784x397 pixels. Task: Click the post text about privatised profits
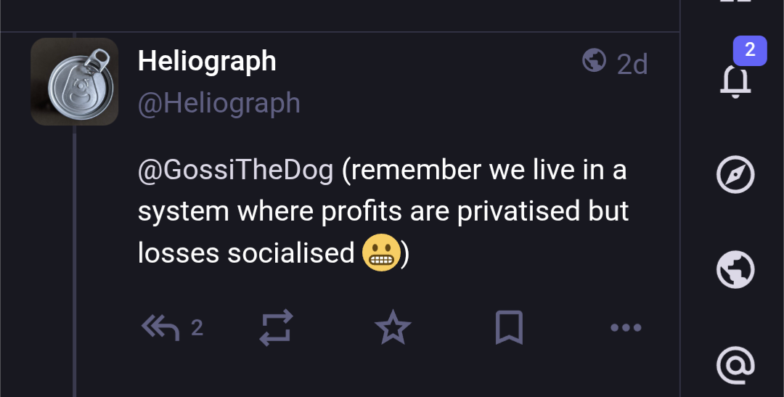pos(383,211)
